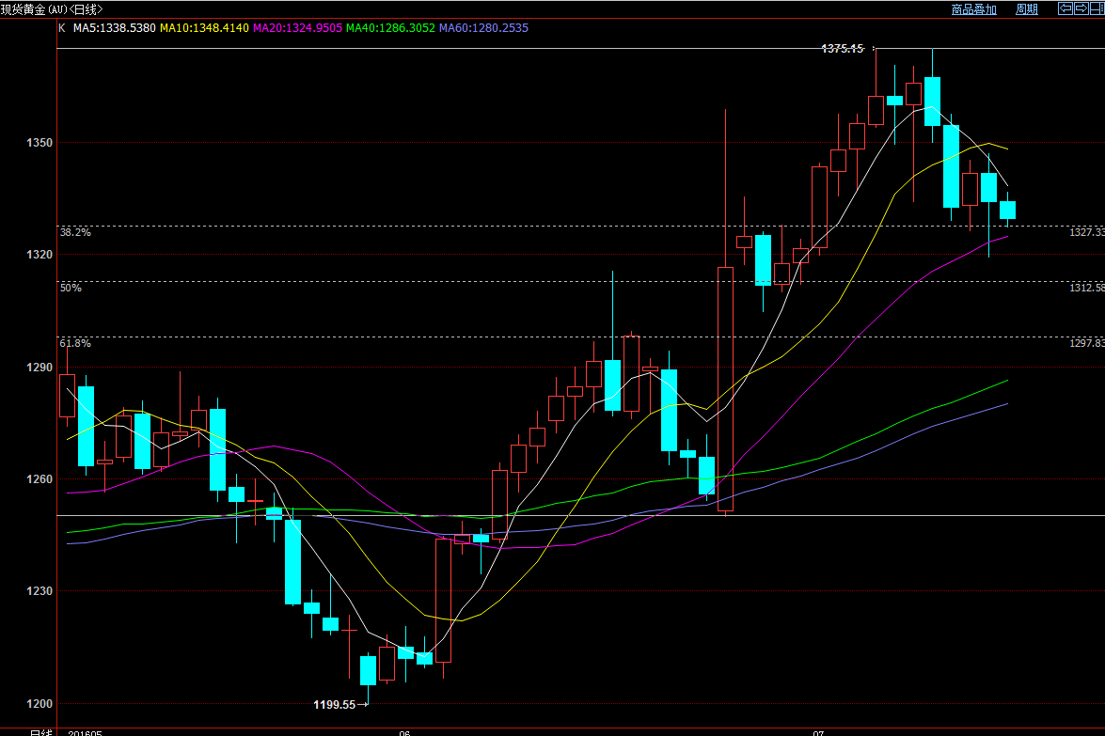Click the 1327.33 retracement price value
Screen dimensions: 1105x736
tap(1087, 232)
